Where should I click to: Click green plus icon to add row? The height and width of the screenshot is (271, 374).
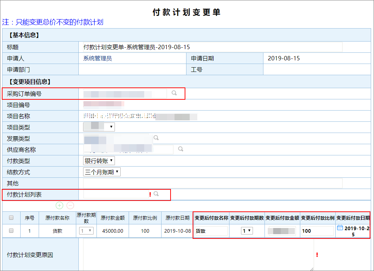pos(59,206)
